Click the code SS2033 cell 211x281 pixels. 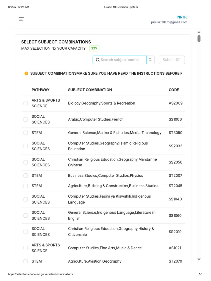(x=176, y=146)
